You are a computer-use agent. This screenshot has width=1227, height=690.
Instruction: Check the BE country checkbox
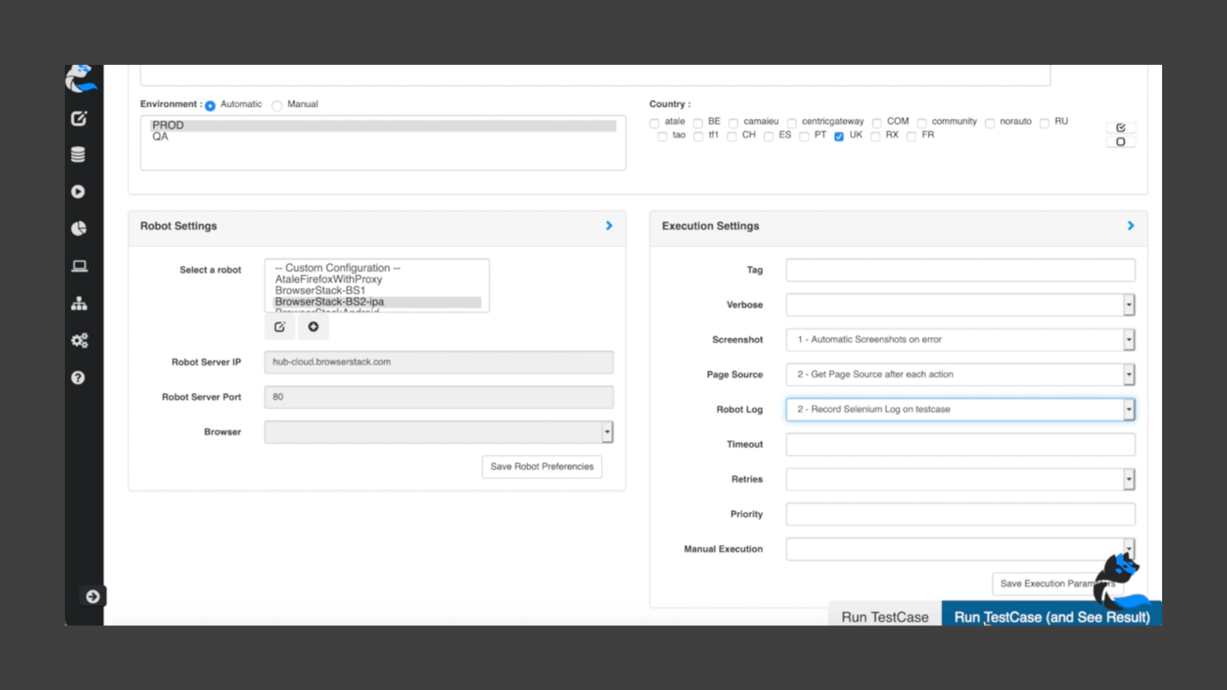click(699, 123)
